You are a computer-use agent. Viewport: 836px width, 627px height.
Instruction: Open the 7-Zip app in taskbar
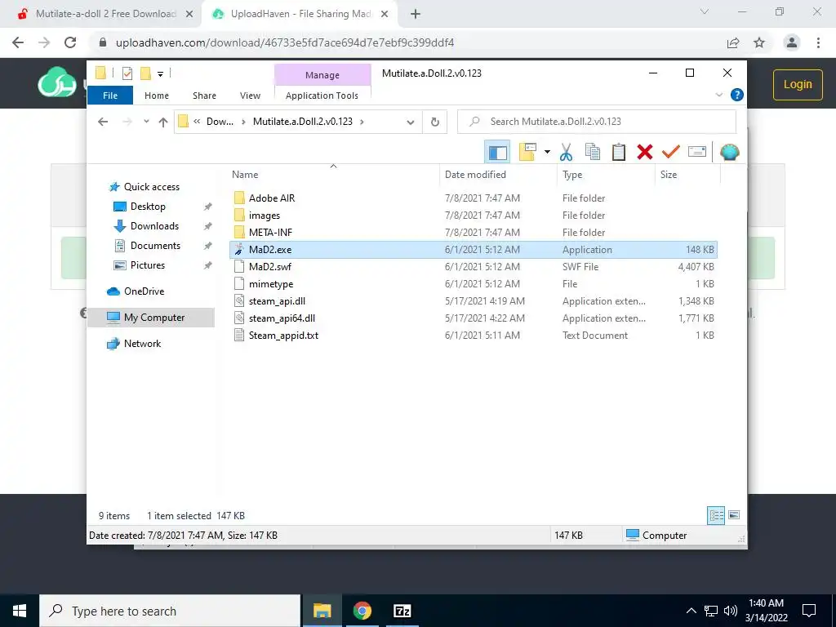click(402, 611)
